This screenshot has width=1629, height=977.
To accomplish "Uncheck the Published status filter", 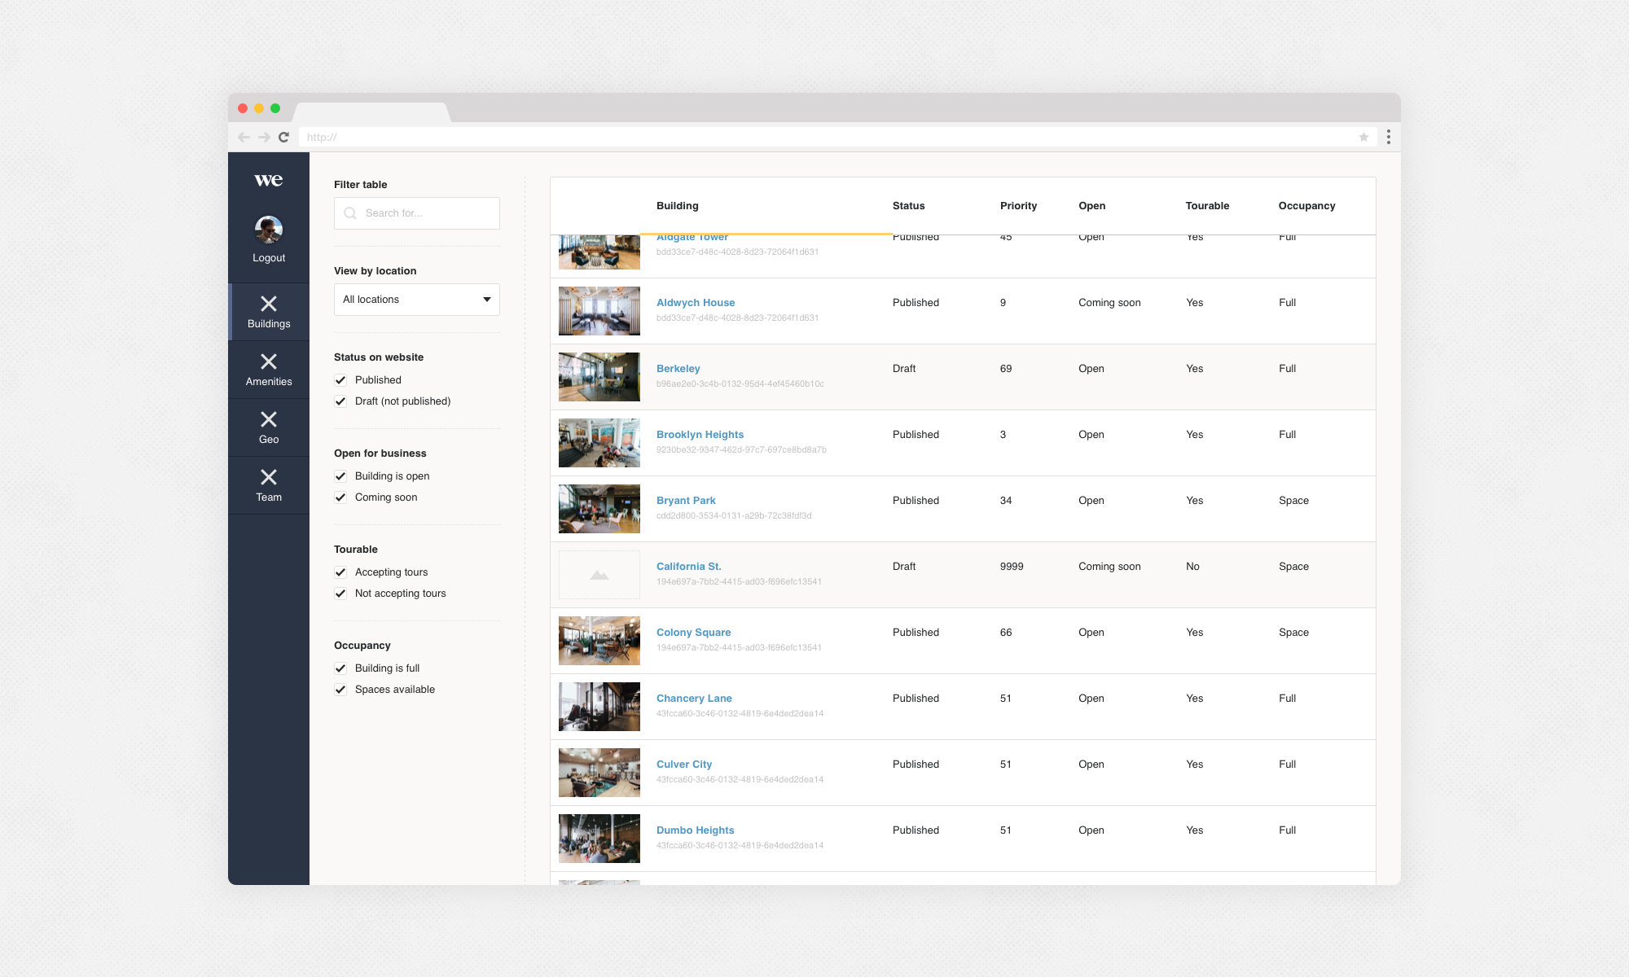I will coord(340,379).
